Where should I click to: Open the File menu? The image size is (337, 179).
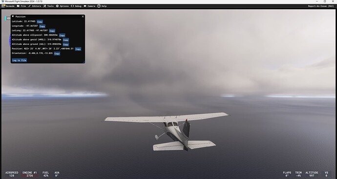click(21, 6)
